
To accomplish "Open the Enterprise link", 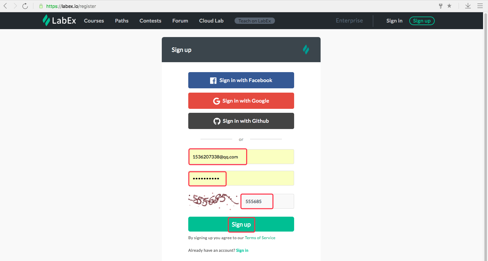I will [349, 21].
